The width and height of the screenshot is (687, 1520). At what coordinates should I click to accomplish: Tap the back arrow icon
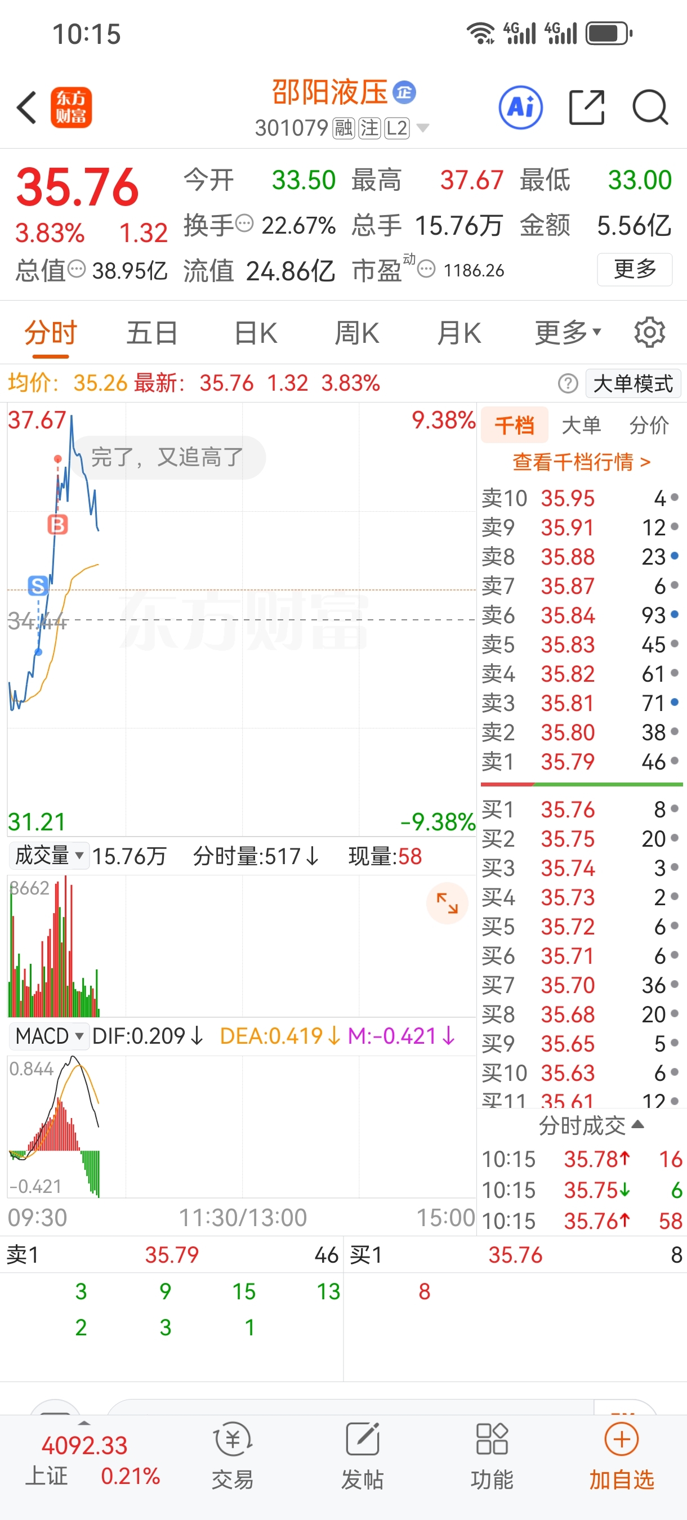coord(26,108)
